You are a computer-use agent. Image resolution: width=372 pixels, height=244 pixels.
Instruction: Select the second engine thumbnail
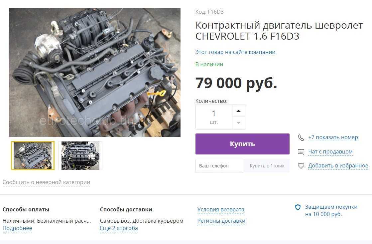(80, 155)
